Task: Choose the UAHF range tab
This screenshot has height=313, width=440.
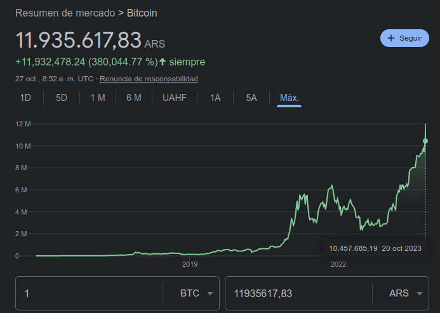Action: point(175,98)
